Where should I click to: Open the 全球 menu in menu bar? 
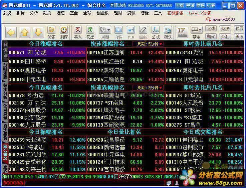pos(87,13)
